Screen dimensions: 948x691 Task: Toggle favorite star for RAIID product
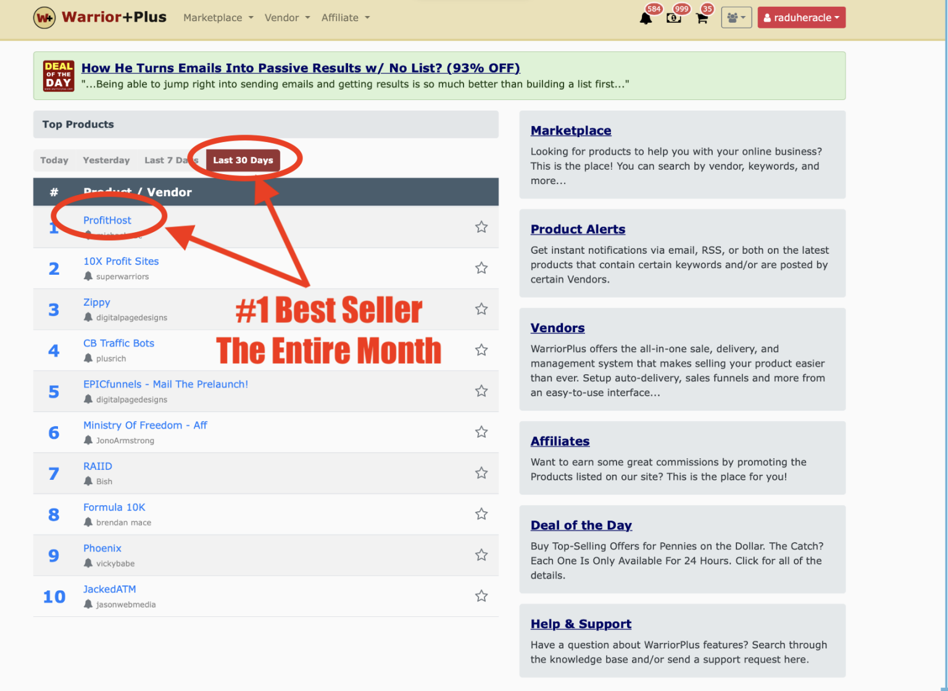[481, 473]
